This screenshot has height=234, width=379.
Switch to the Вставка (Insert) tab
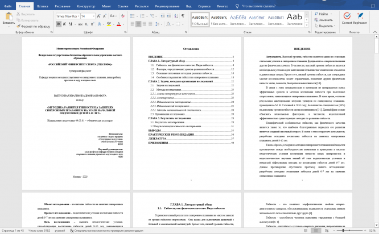[43, 6]
